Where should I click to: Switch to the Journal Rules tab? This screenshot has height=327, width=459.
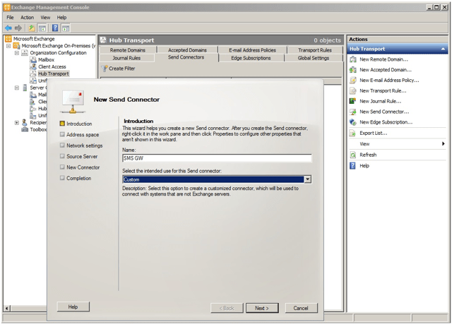[x=126, y=58]
